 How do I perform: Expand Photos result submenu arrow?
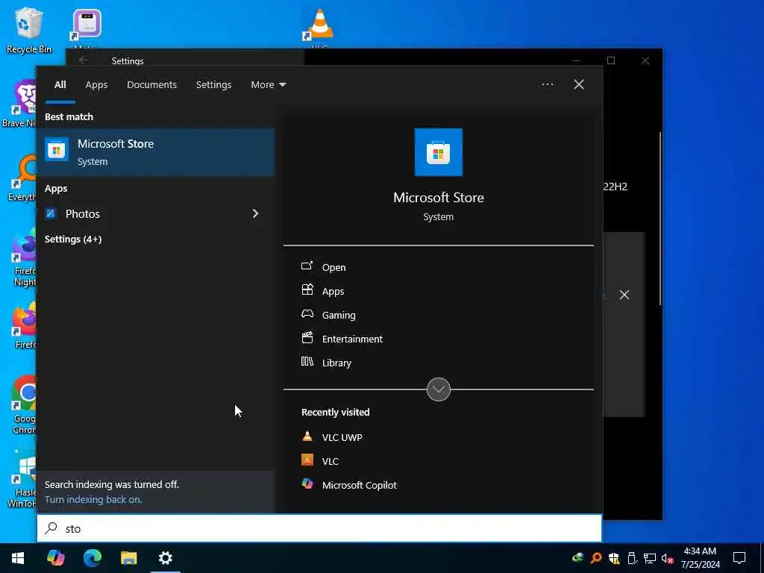click(255, 213)
